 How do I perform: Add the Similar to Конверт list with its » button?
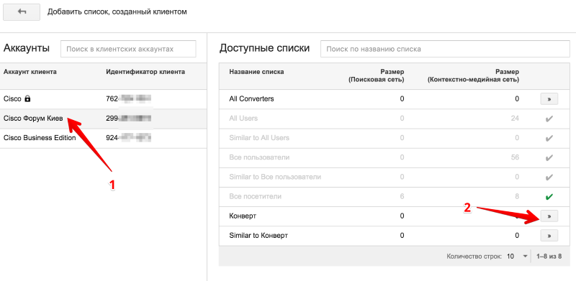pos(549,236)
